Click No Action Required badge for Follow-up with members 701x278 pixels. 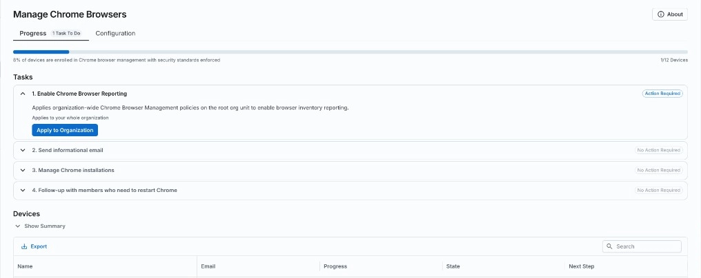click(x=658, y=190)
